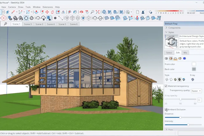Image resolution: width=204 pixels, height=136 pixels.
Task: Click the Front color swatch
Action: coord(194,64)
